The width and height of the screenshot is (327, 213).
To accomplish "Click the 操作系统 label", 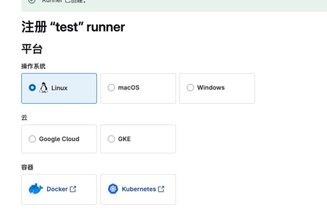I will (x=33, y=66).
